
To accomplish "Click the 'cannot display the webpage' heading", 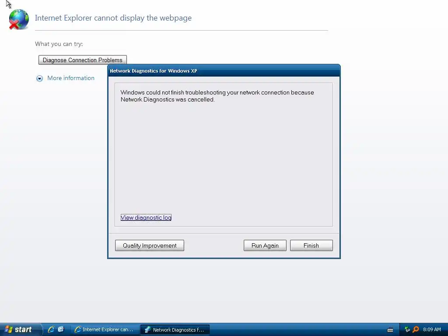I will [x=113, y=17].
